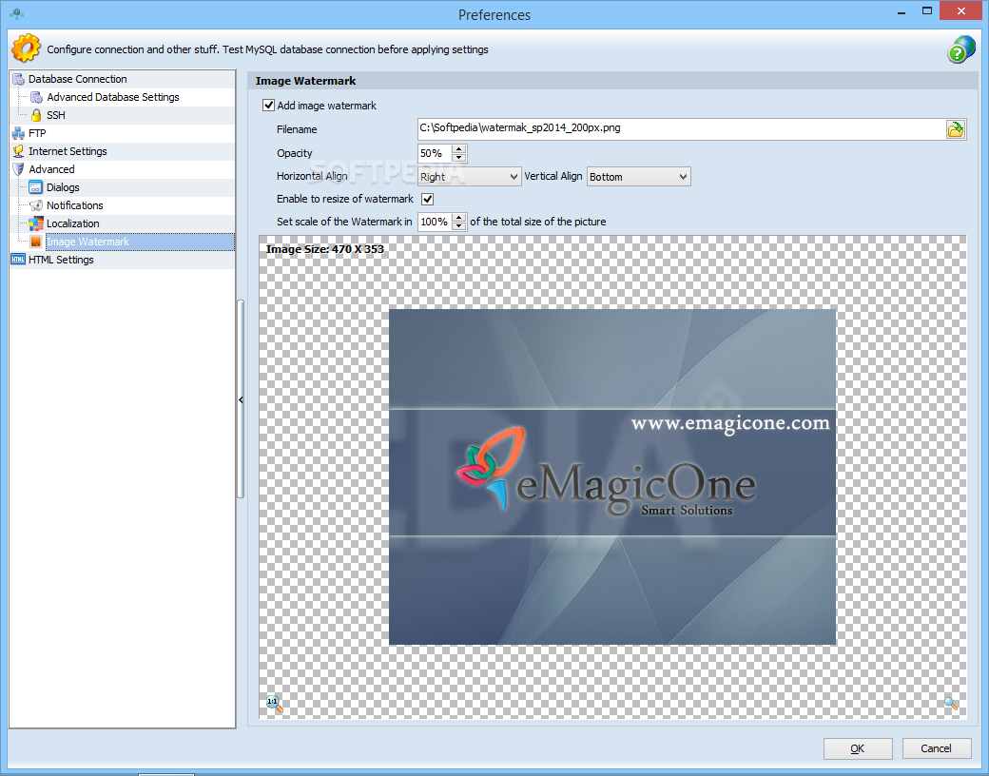Click the 1:1 actual size zoom icon
The image size is (989, 776).
pos(275,704)
